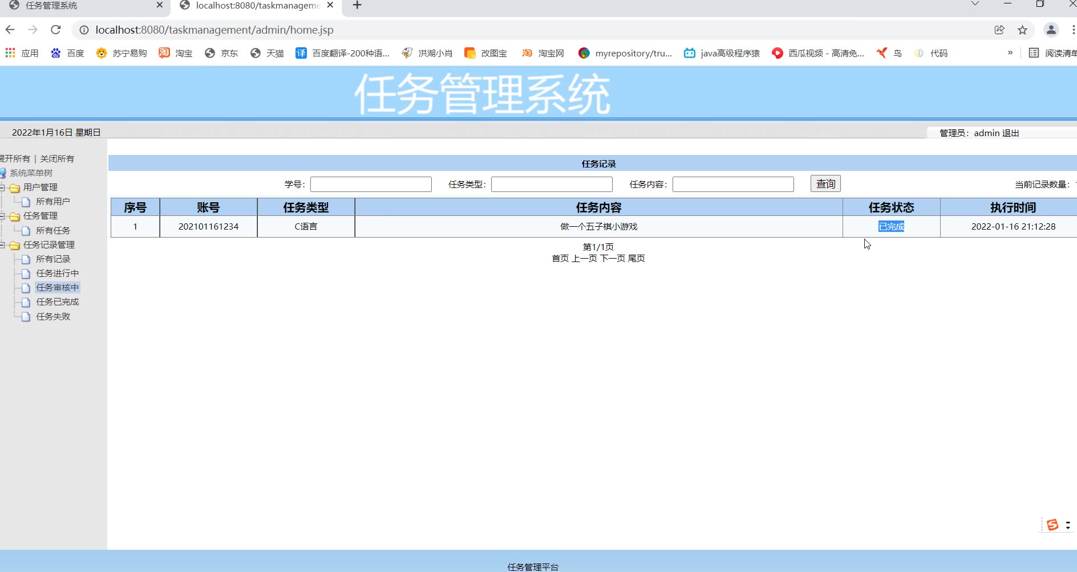The width and height of the screenshot is (1077, 572).
Task: Open 任务进行中 in the menu tree
Action: [x=58, y=273]
